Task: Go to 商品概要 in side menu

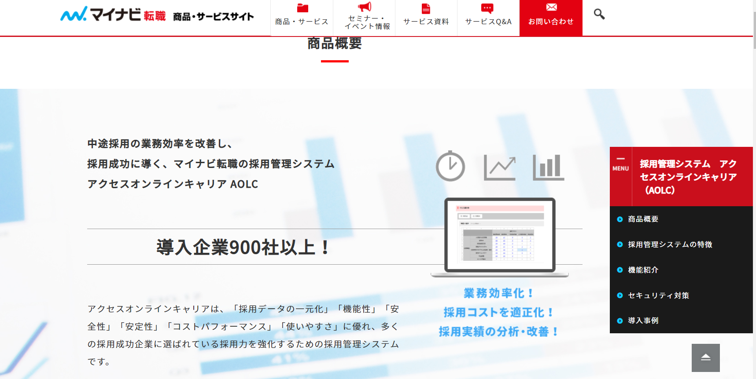Action: coord(643,219)
